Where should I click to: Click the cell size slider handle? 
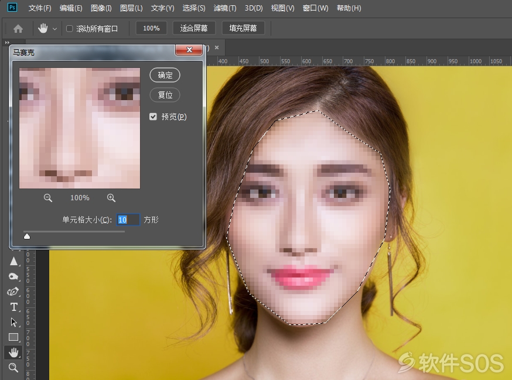click(27, 236)
